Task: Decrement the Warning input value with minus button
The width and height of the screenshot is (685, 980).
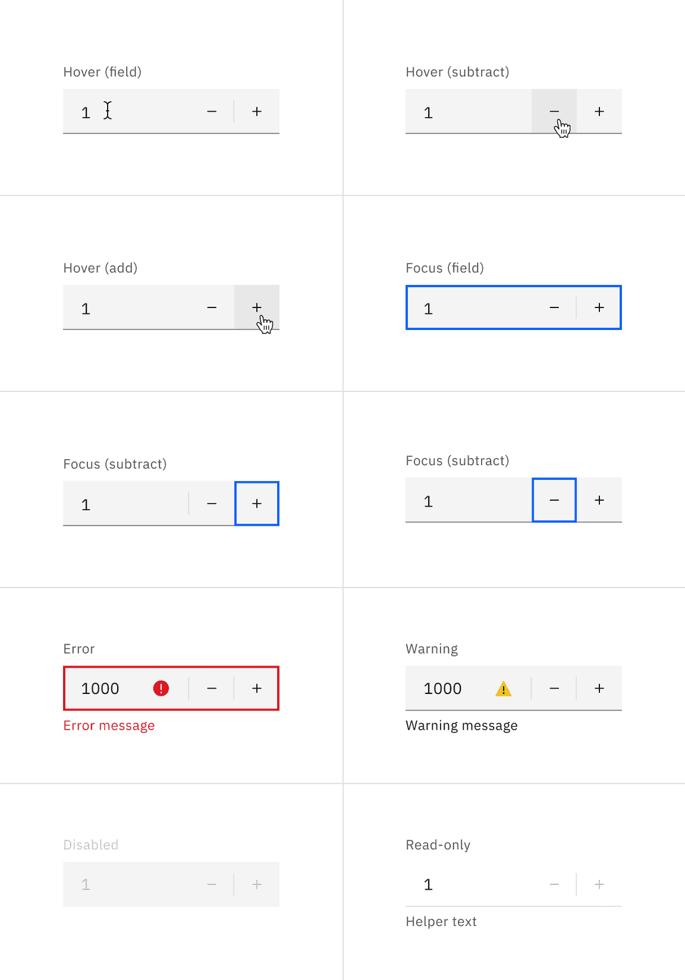Action: (x=554, y=688)
